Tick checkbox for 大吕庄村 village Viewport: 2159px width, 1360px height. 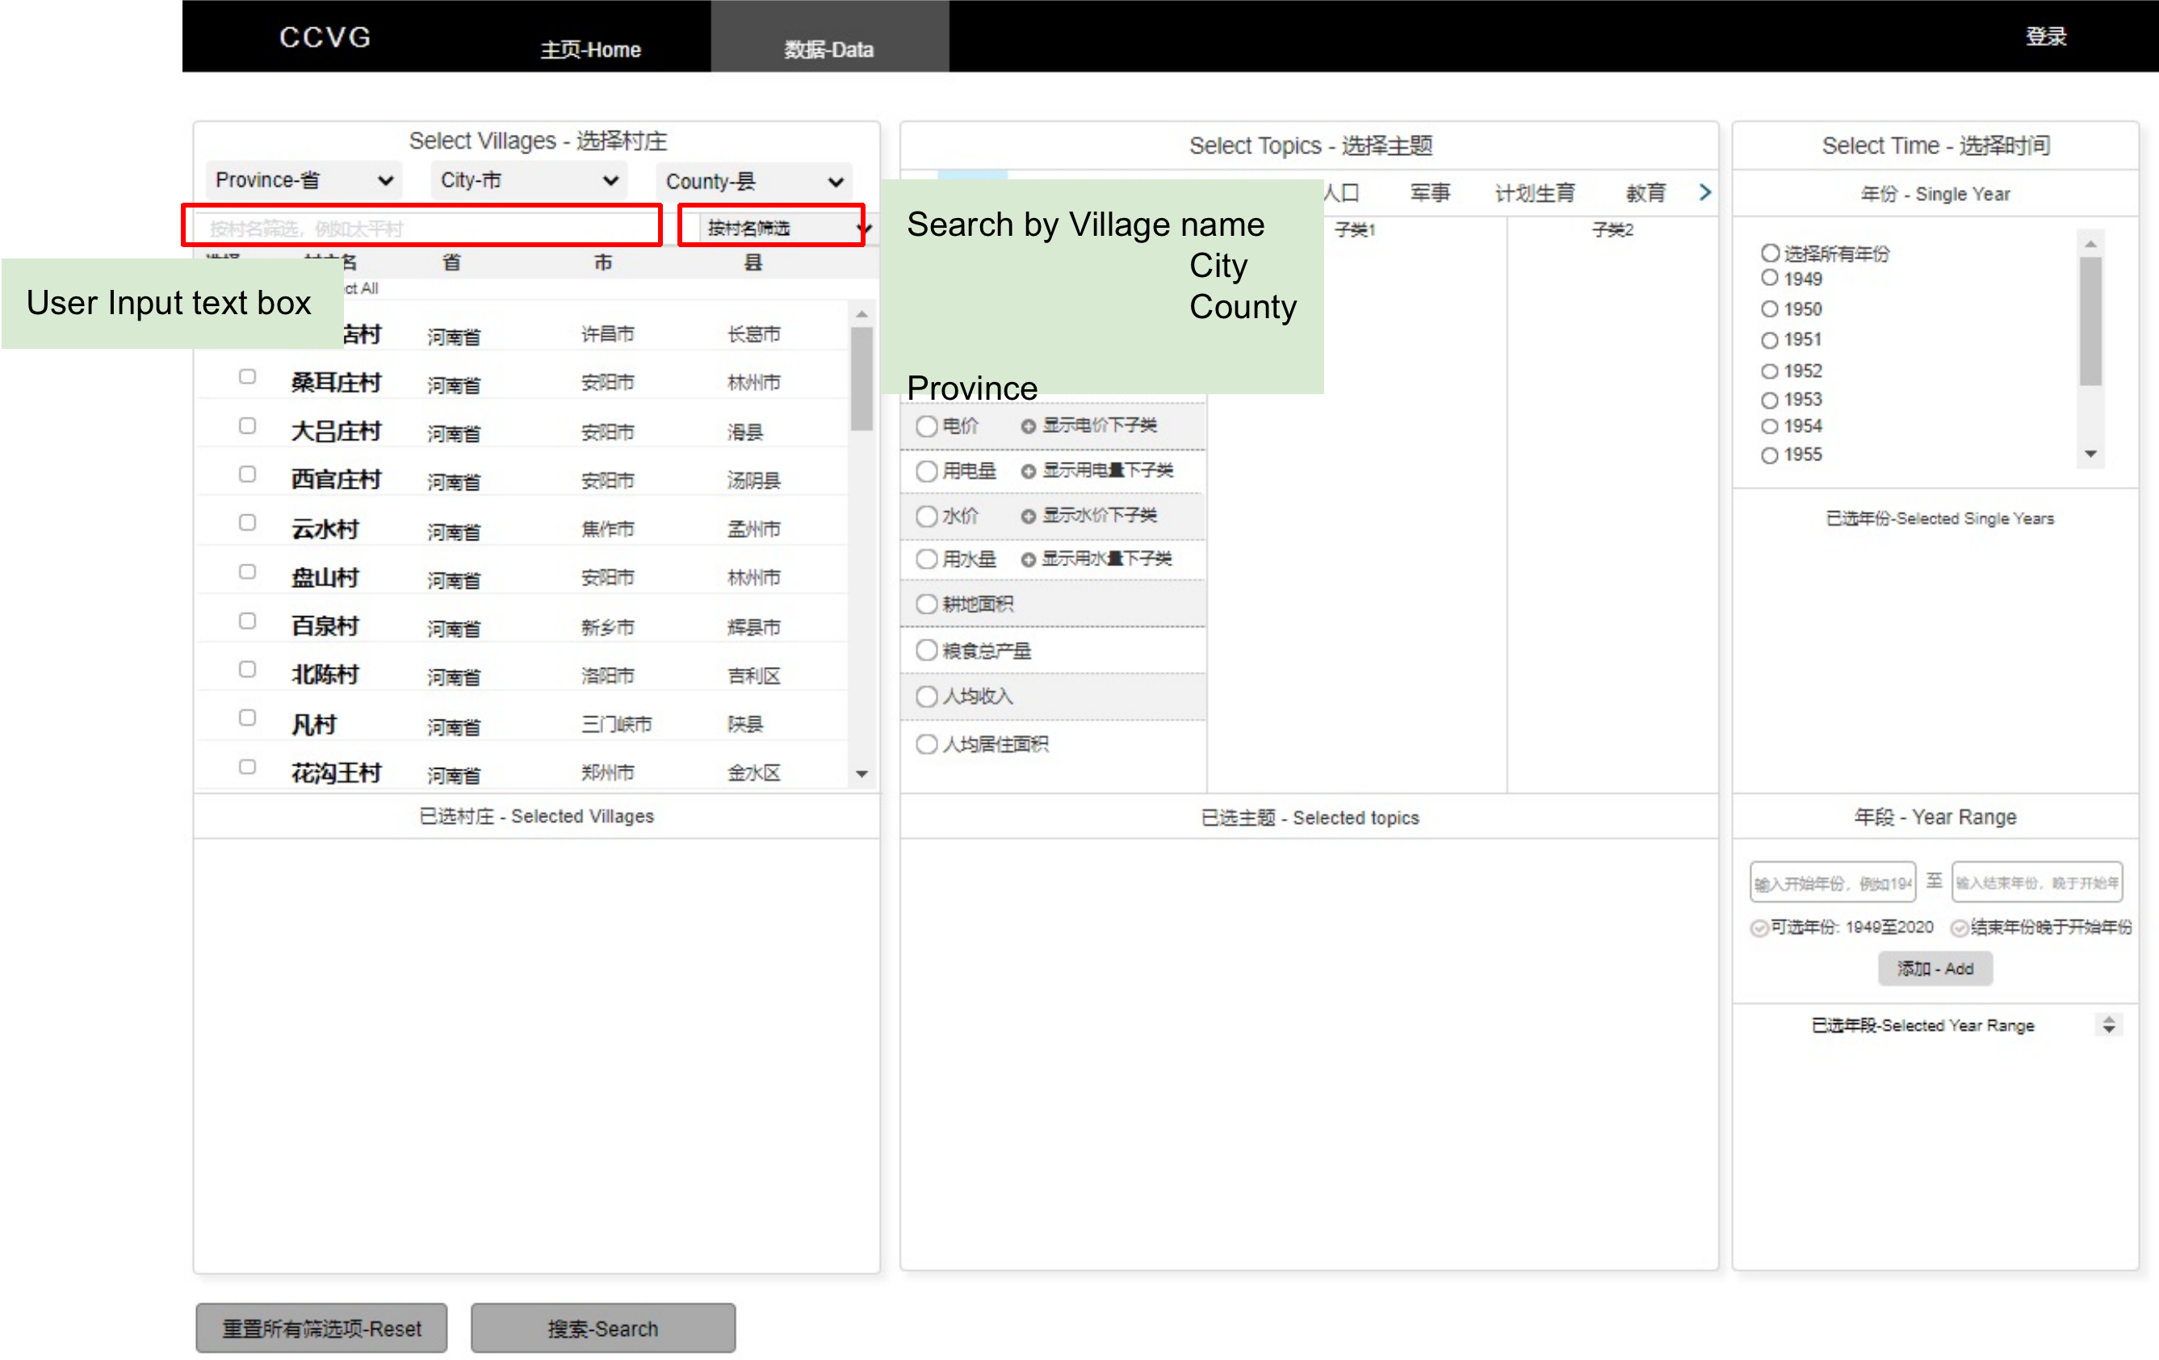[247, 426]
